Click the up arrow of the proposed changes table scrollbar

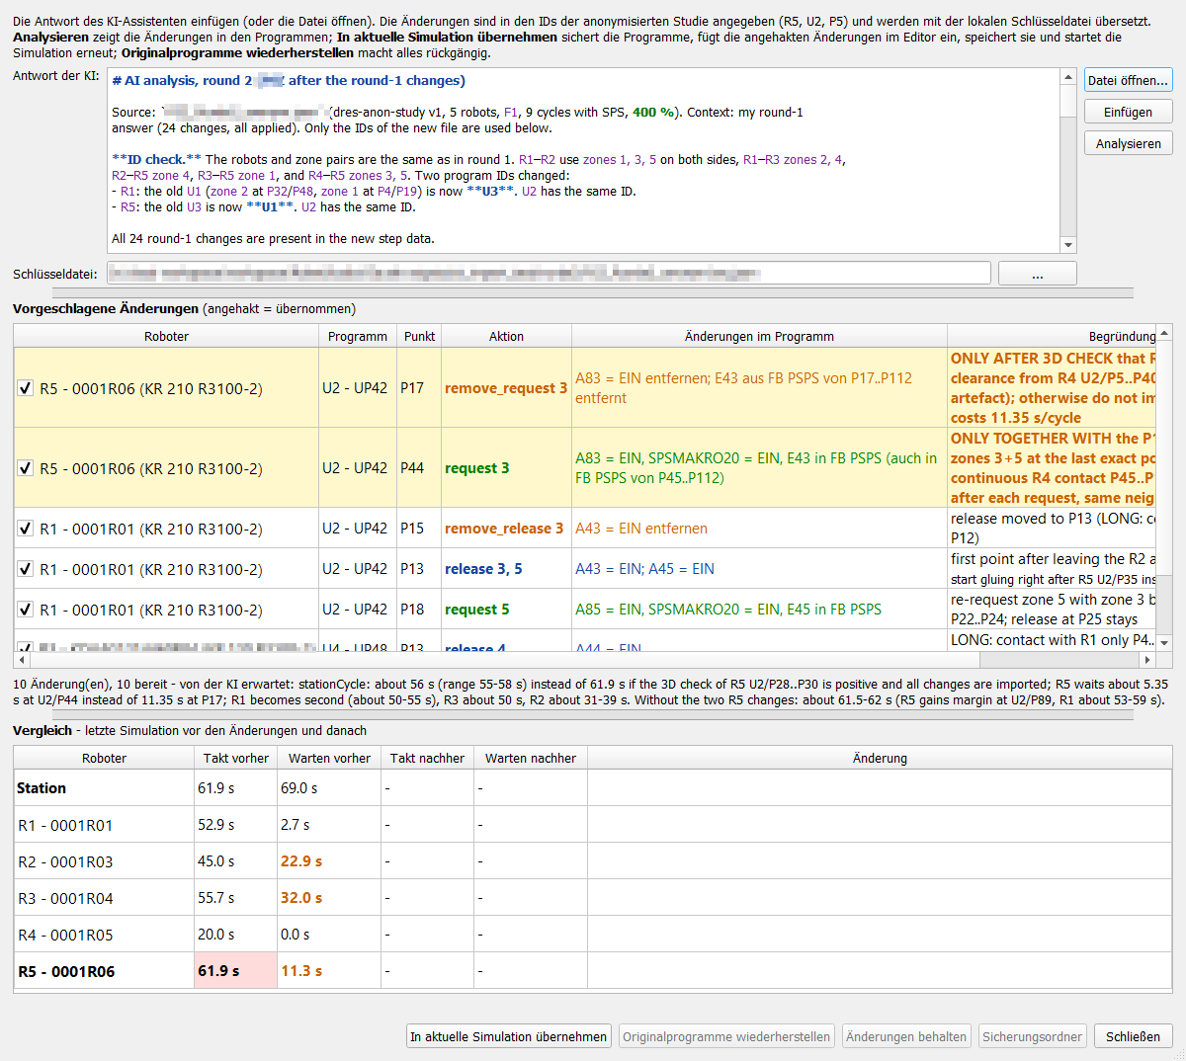tap(1164, 333)
